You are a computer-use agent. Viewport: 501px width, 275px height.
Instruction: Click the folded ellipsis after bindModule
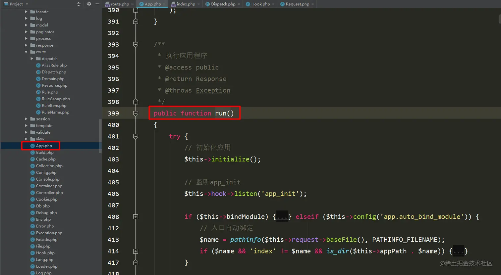point(282,217)
